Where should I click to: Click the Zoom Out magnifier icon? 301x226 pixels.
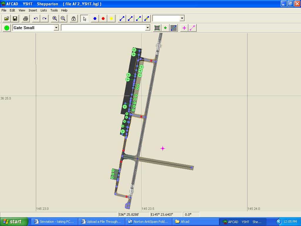(63, 19)
